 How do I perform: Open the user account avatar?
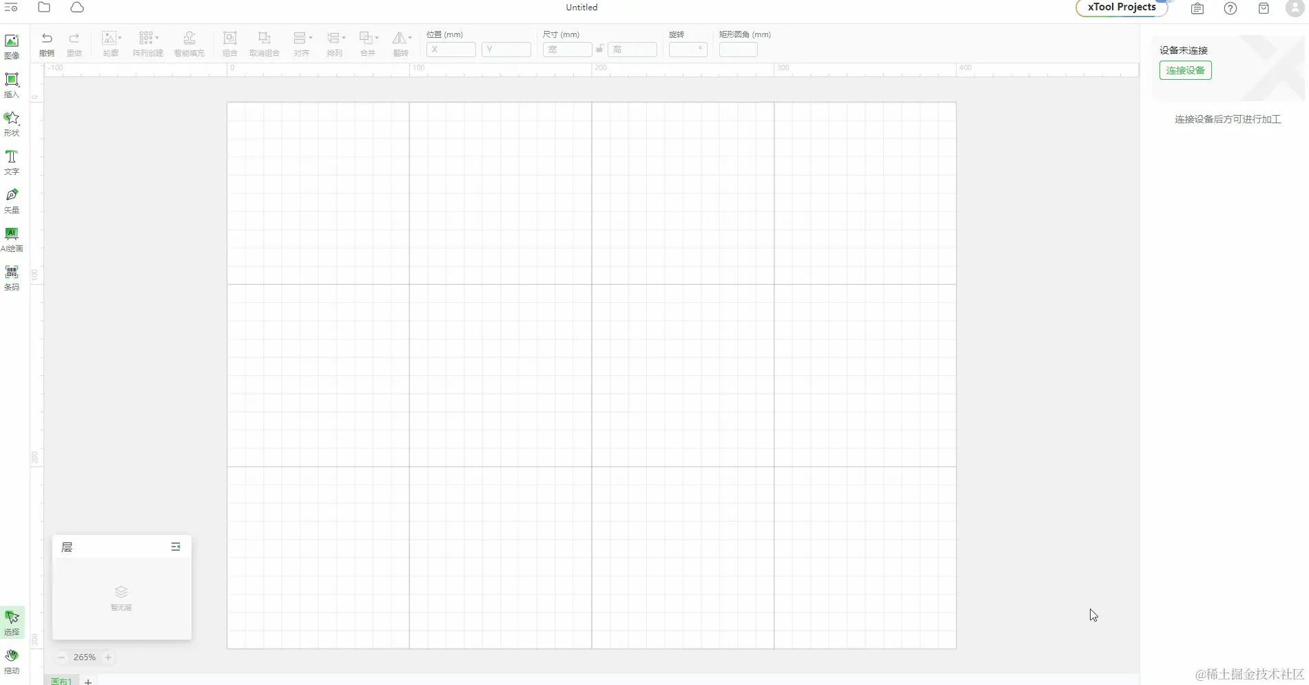click(1295, 8)
